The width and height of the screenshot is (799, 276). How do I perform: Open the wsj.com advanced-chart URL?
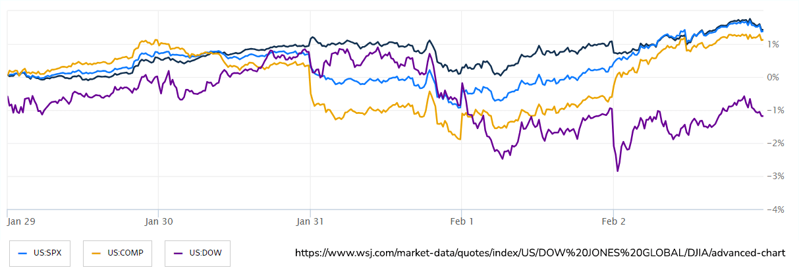[543, 253]
